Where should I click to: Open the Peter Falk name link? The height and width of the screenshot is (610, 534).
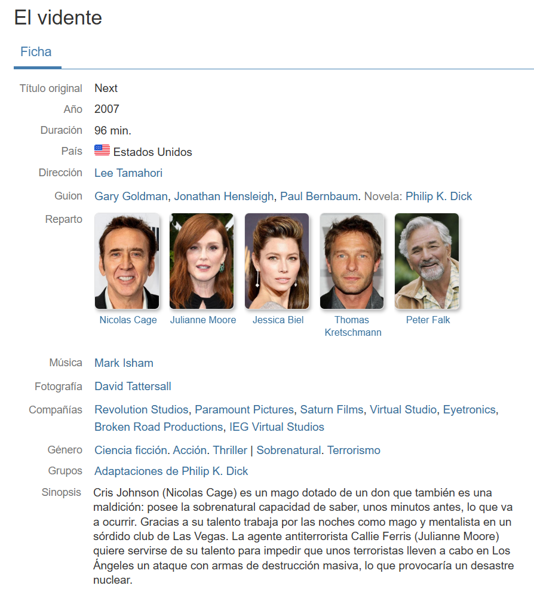click(x=428, y=320)
